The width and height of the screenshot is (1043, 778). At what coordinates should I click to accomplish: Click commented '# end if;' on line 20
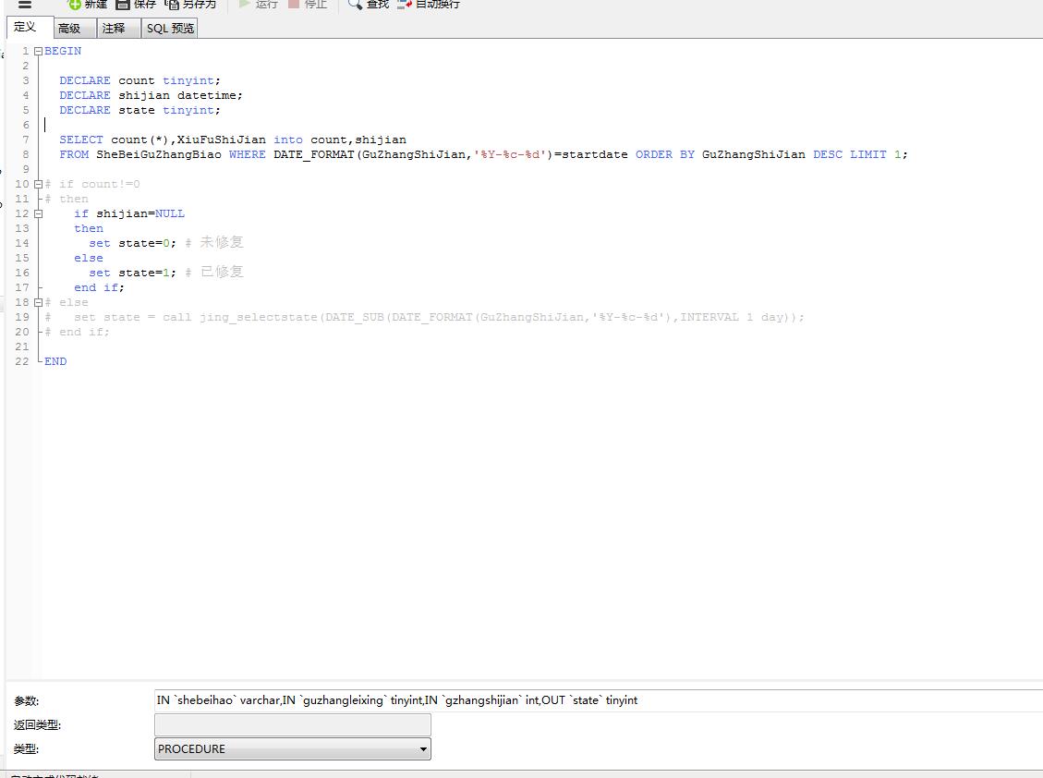[x=77, y=332]
